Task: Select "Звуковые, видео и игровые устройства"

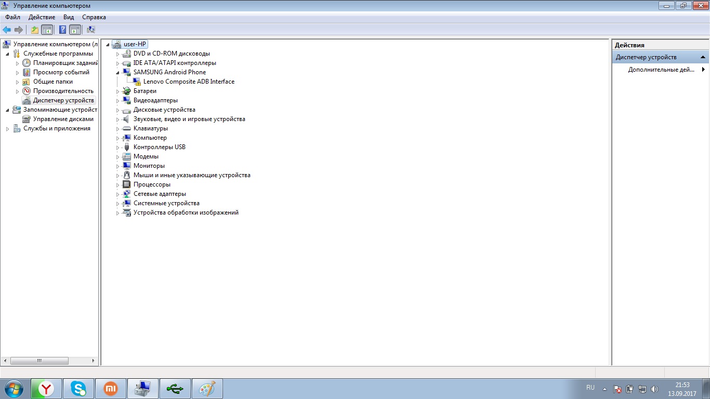Action: [x=189, y=119]
